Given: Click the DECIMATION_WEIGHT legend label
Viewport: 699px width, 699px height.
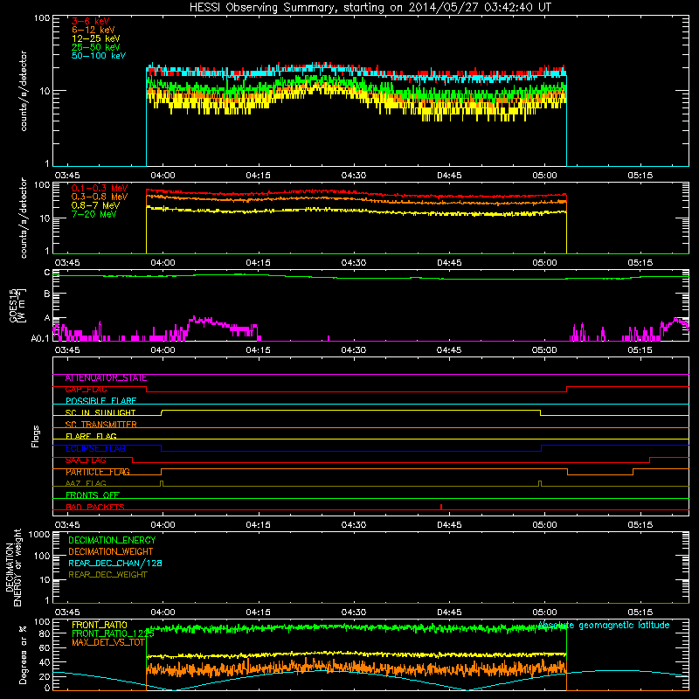Looking at the screenshot, I should 111,552.
